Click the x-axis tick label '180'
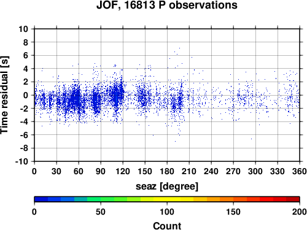 pyautogui.click(x=167, y=171)
